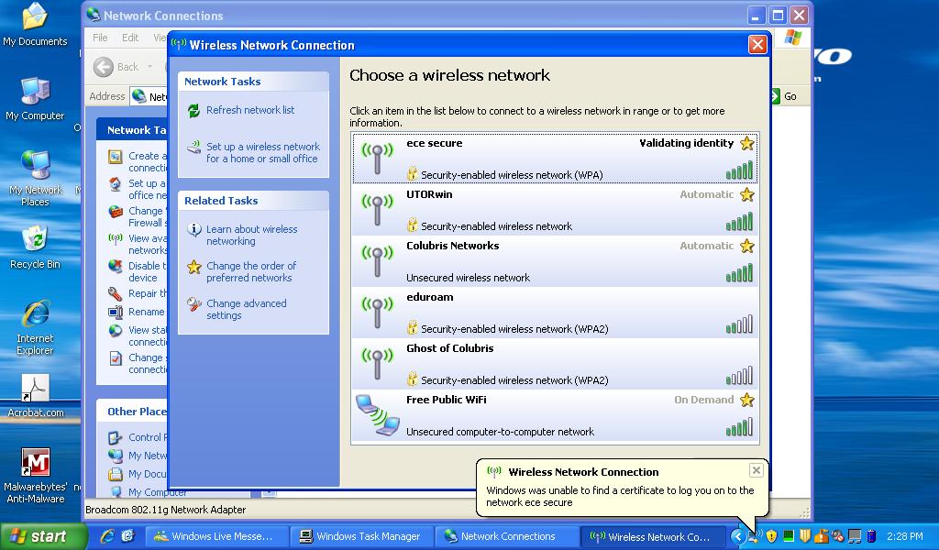Click the Rename this connection sidebar icon

tap(115, 312)
